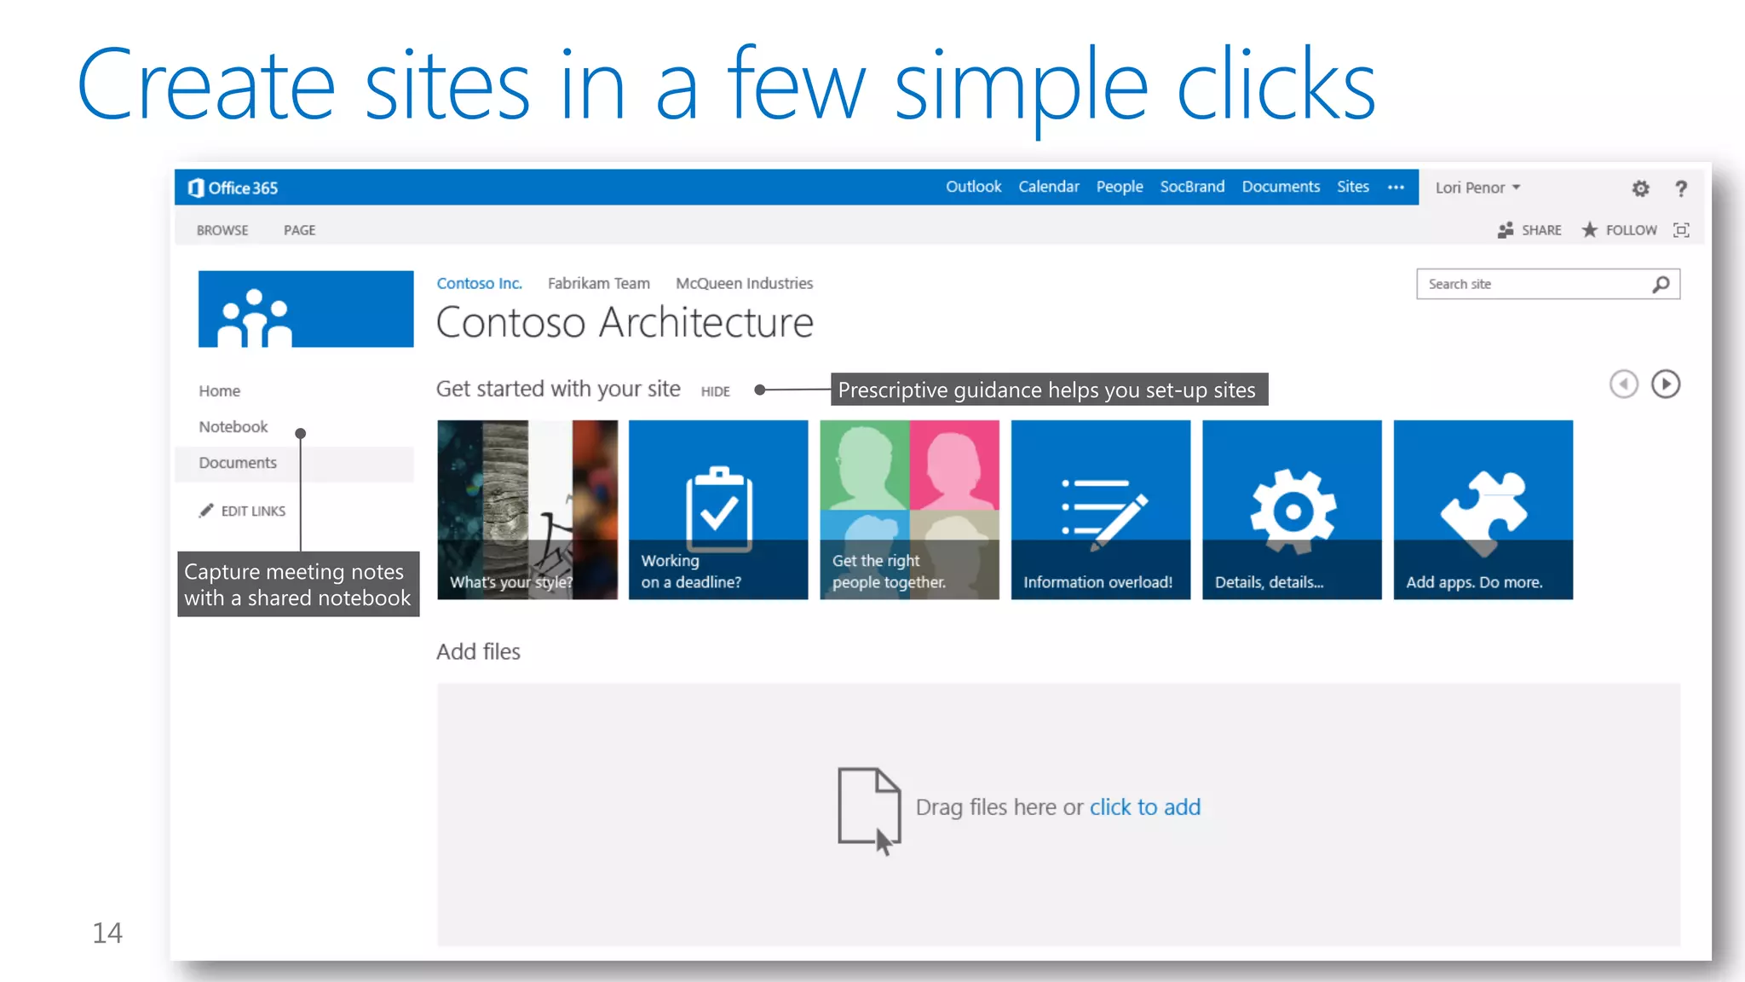Open the settings gear icon
The height and width of the screenshot is (982, 1745).
1640,188
